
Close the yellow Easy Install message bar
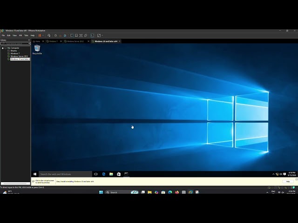click(x=297, y=179)
